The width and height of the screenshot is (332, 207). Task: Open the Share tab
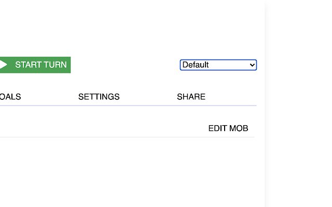pos(191,97)
